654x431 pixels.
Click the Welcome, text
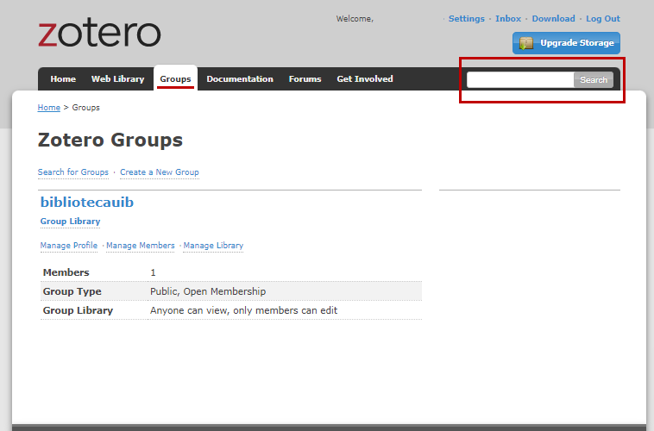355,19
